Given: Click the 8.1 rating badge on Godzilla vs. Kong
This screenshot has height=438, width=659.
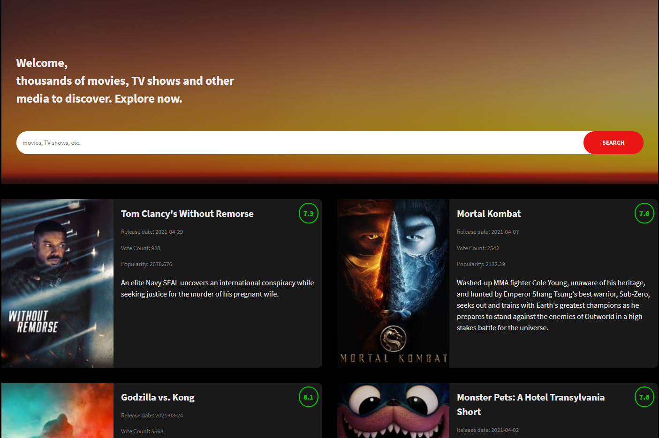Looking at the screenshot, I should [309, 397].
